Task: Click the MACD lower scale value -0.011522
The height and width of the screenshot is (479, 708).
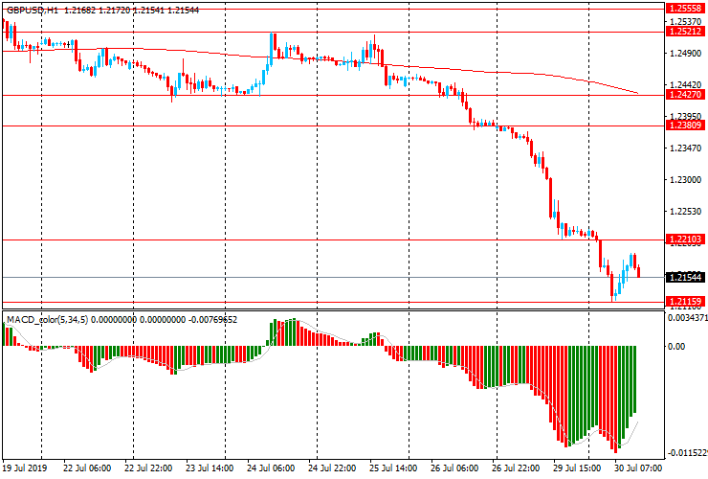Action: [687, 453]
